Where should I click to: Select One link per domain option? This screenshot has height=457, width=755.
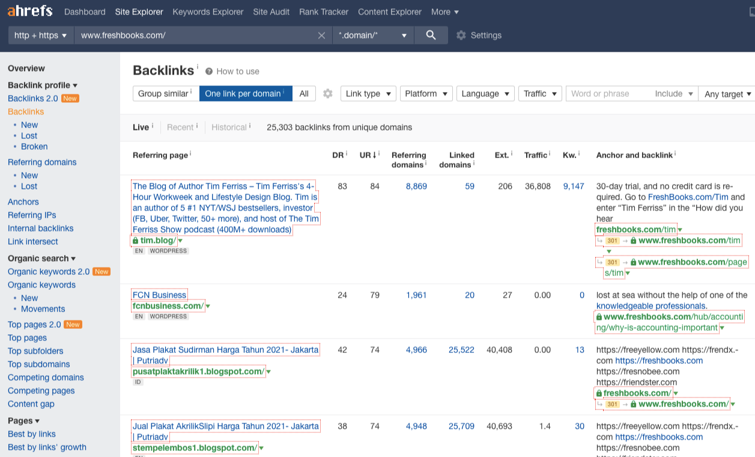pos(246,94)
